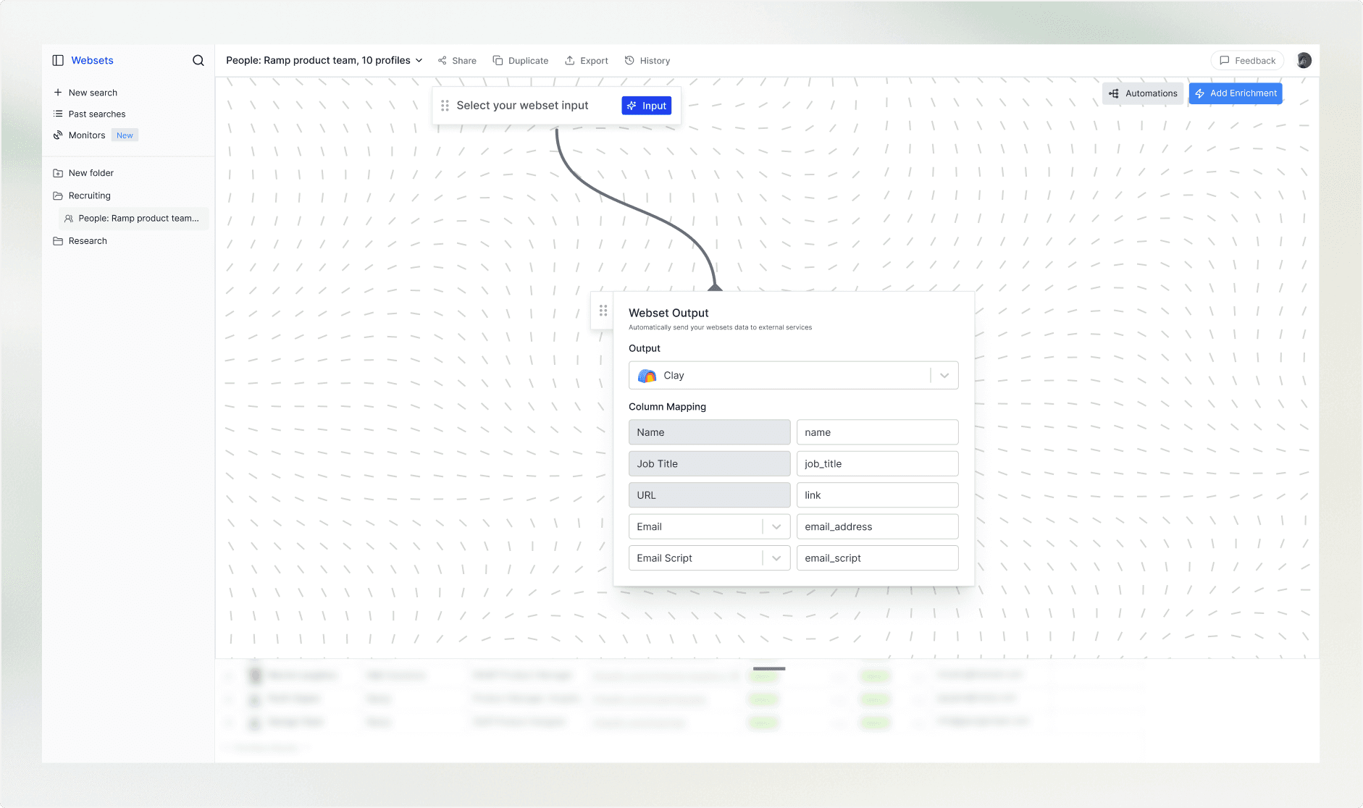Click the Duplicate copy icon
The width and height of the screenshot is (1363, 808).
[498, 61]
